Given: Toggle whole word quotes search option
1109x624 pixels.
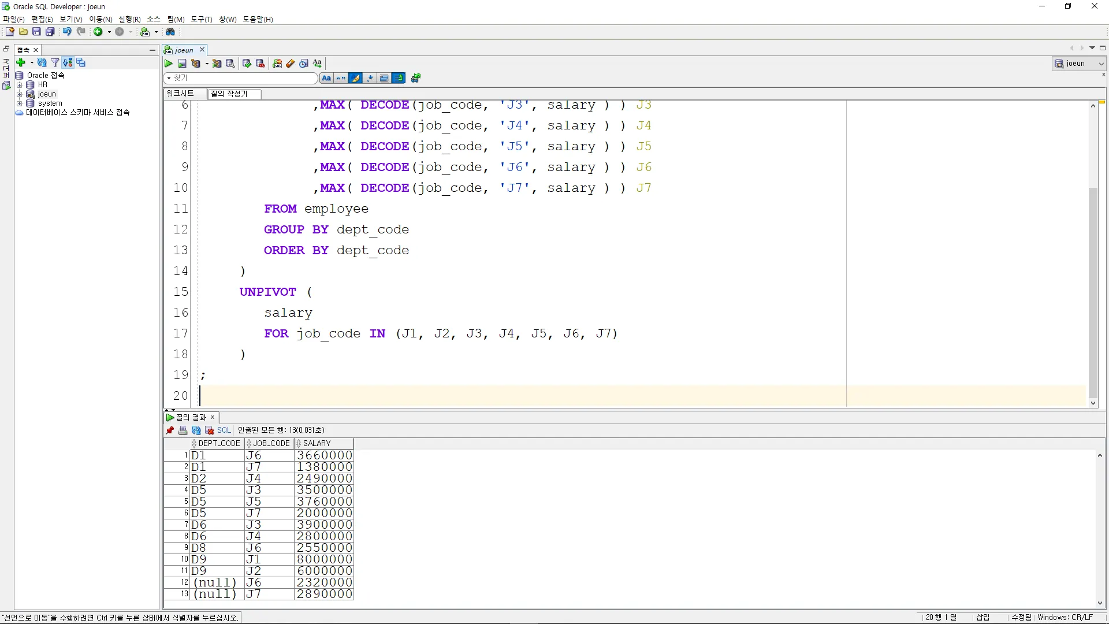Looking at the screenshot, I should 341,78.
